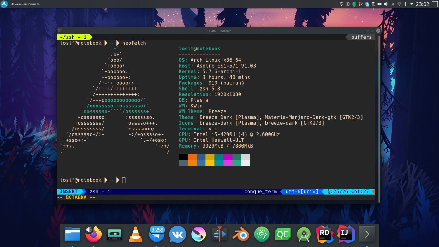Switch the 'us' keyboard layout indicator
The height and width of the screenshot is (247, 439).
(x=392, y=4)
